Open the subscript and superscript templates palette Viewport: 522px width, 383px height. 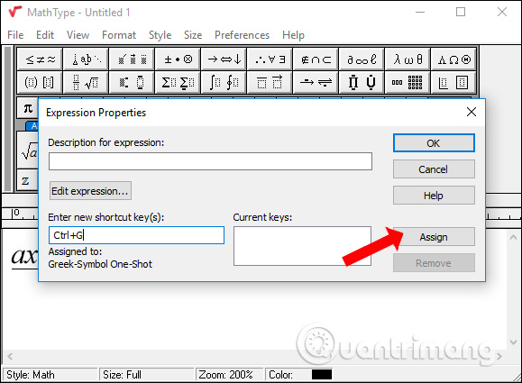[x=132, y=82]
